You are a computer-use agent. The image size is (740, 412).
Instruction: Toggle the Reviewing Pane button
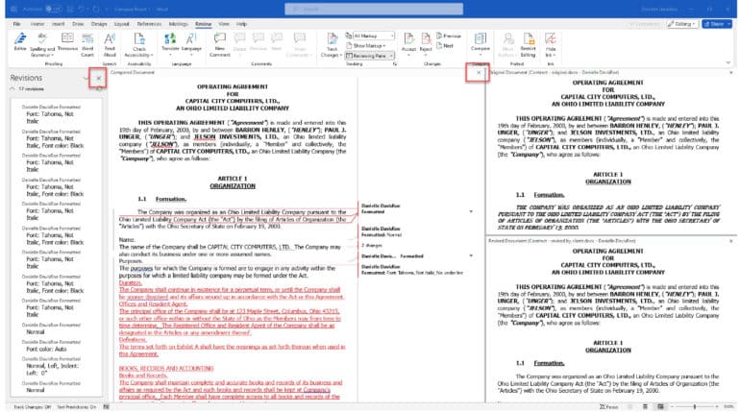point(369,56)
